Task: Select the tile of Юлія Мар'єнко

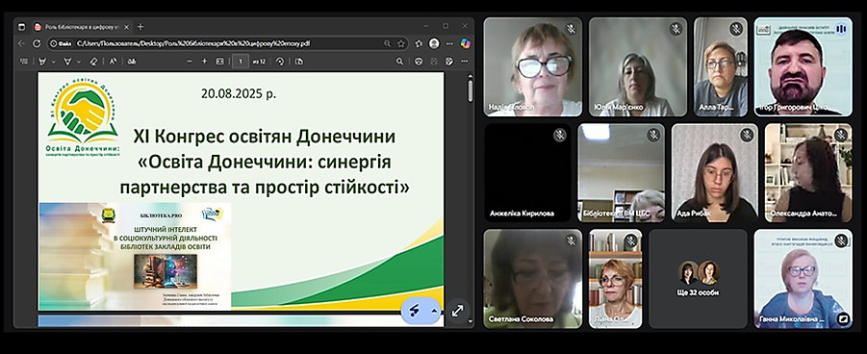Action: [x=638, y=66]
